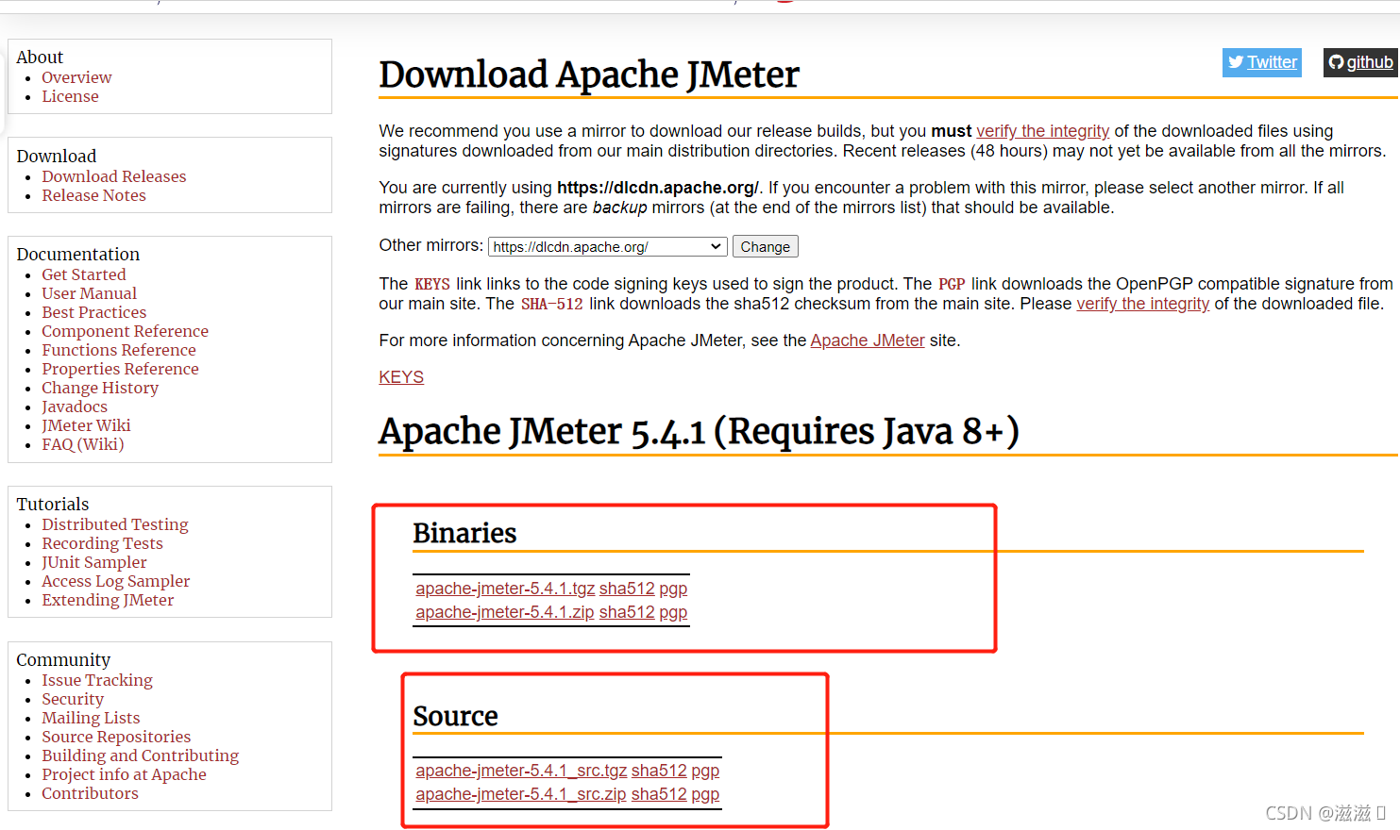Viewport: 1400px width, 830px height.
Task: Click the bold https://dlcdn.apache.org/ mirror text
Action: 657,188
